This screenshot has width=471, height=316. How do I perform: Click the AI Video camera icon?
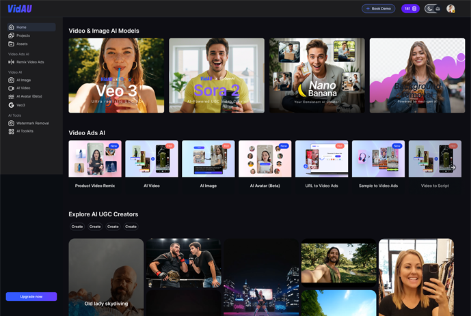11,88
